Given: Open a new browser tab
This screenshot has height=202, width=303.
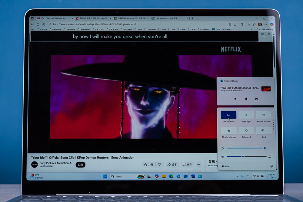Looking at the screenshot, I should tap(192, 18).
